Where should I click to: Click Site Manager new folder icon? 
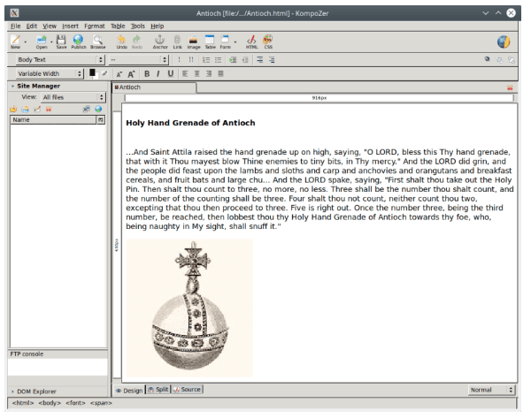26,109
